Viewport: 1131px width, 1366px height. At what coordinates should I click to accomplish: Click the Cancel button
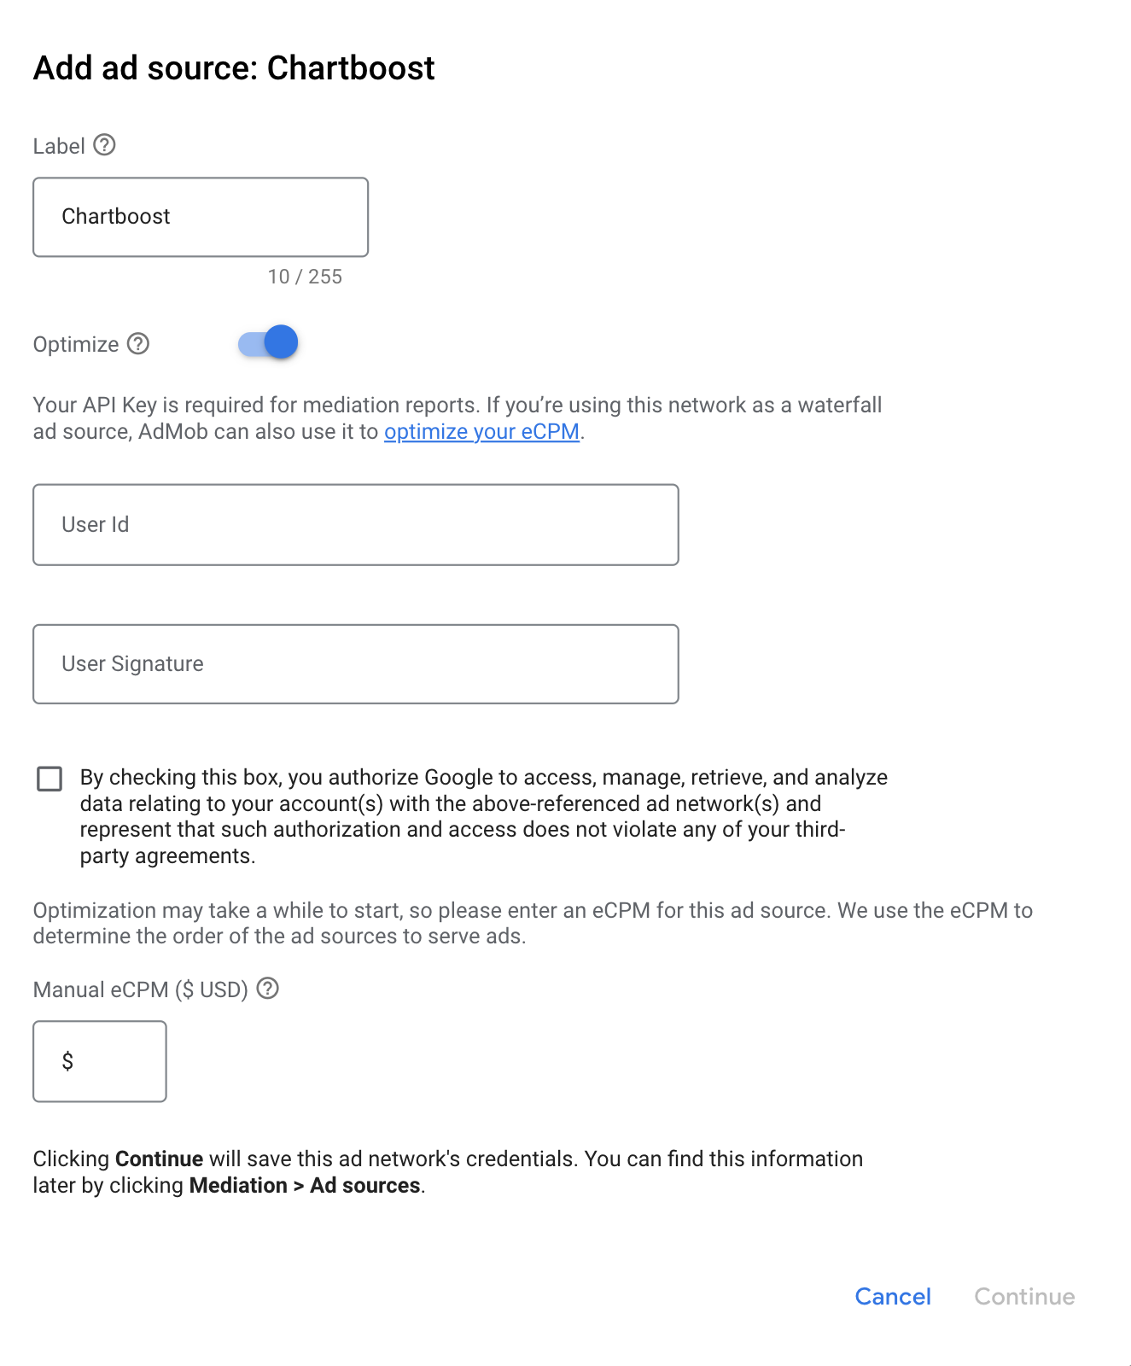pyautogui.click(x=893, y=1296)
